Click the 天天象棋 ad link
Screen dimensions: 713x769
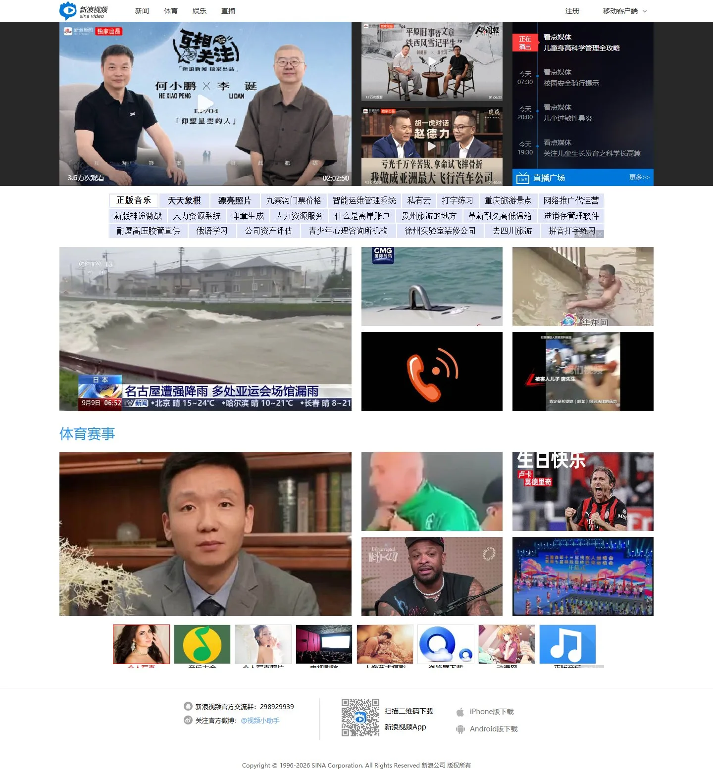[184, 200]
